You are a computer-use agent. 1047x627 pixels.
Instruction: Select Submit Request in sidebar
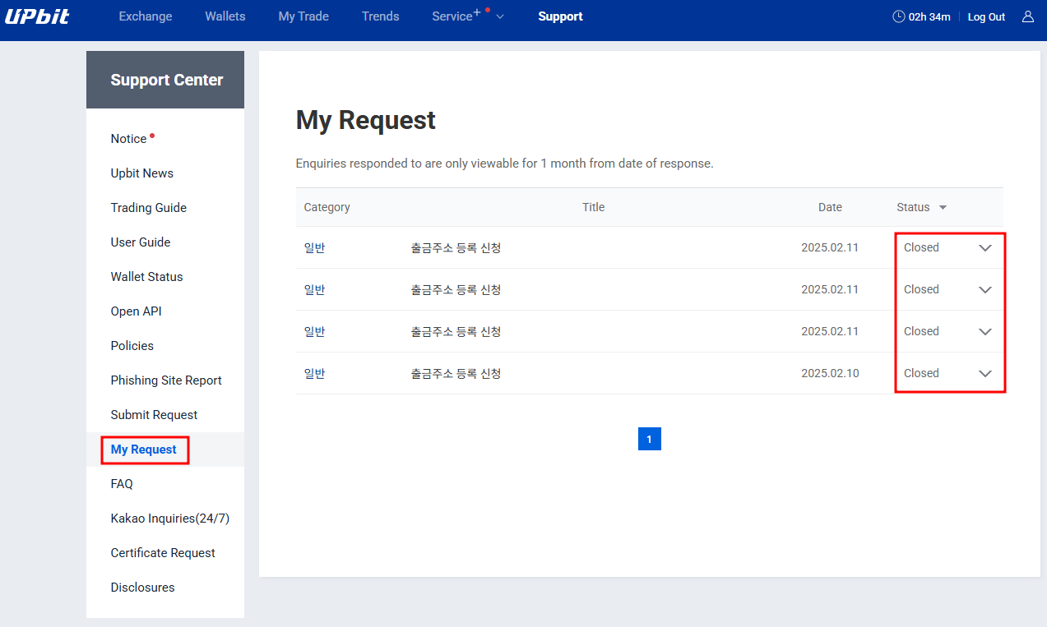[154, 415]
